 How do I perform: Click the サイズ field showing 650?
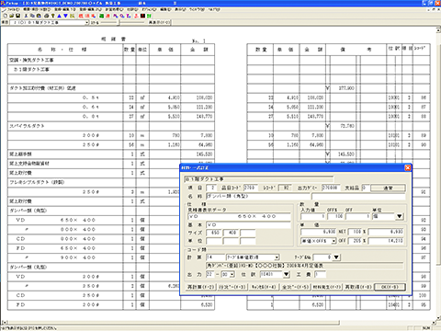[x=214, y=233]
